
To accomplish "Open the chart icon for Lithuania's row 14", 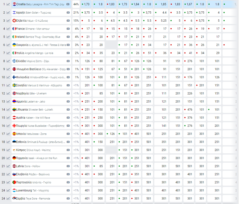I will pyautogui.click(x=8, y=110).
